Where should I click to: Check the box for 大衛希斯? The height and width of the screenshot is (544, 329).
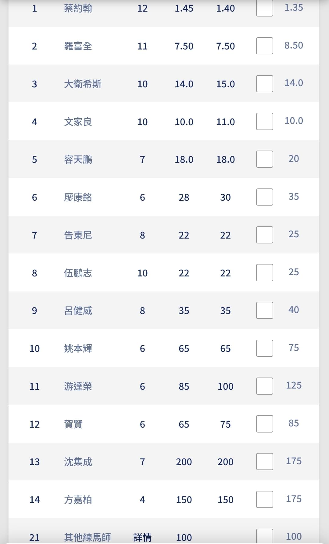click(264, 84)
